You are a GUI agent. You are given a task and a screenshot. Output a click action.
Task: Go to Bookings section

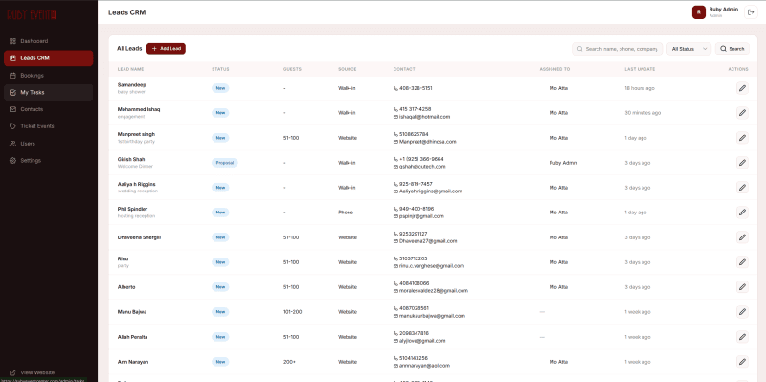tap(49, 76)
